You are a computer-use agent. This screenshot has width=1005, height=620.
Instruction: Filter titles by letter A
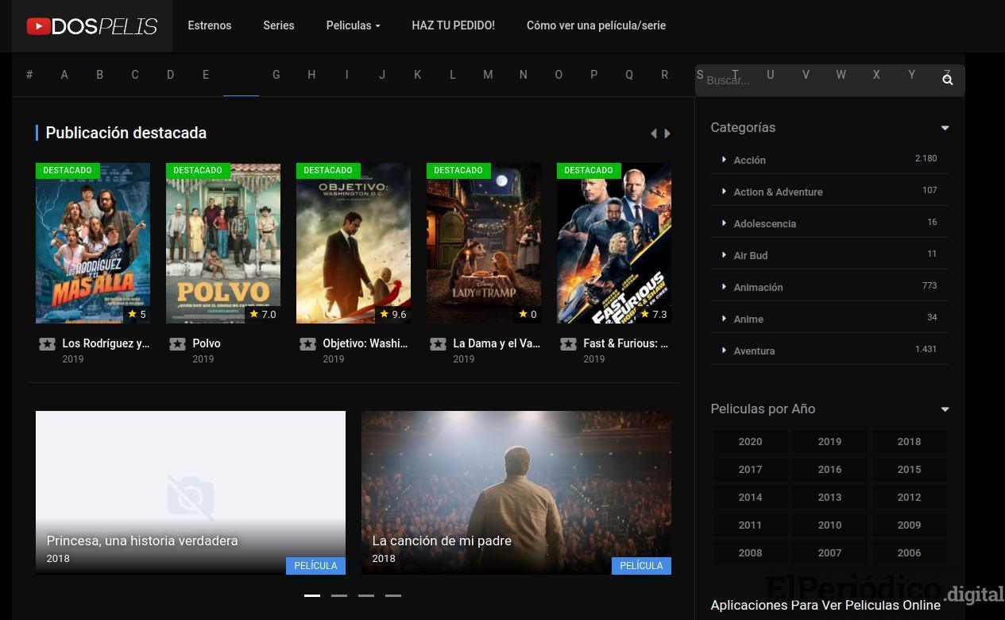click(64, 75)
